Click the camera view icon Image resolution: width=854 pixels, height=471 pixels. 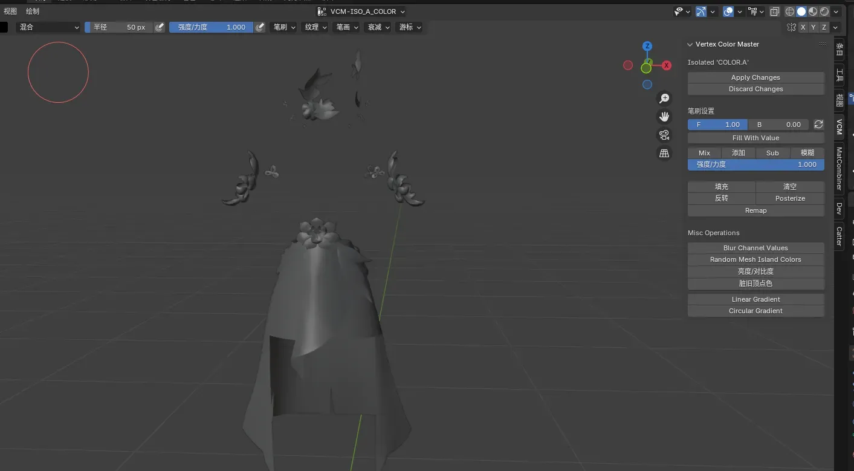pyautogui.click(x=664, y=135)
